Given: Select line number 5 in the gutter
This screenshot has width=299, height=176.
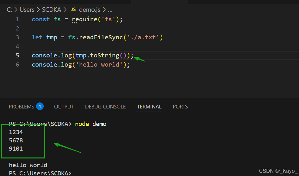Looking at the screenshot, I should [17, 55].
